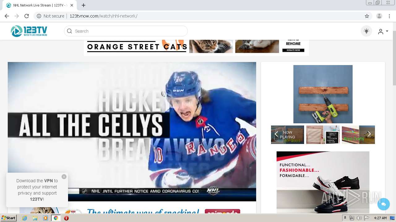
Task: Click next arrow in video carousel
Action: [369, 134]
